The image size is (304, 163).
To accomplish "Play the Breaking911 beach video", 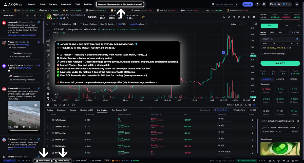I will click(x=11, y=127).
